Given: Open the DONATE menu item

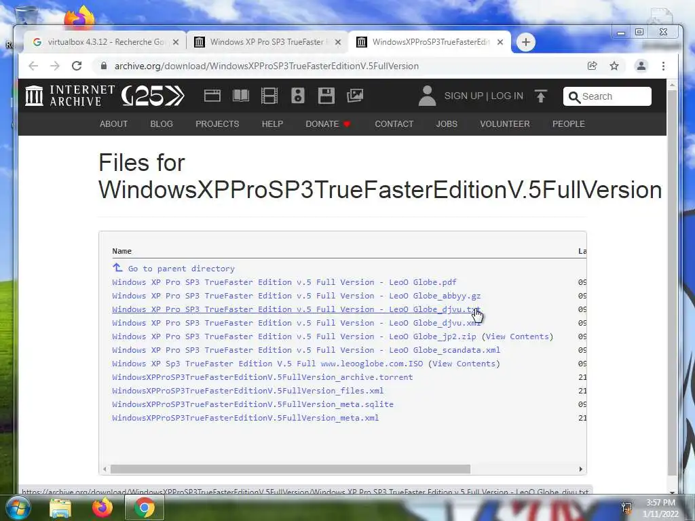Looking at the screenshot, I should (328, 124).
